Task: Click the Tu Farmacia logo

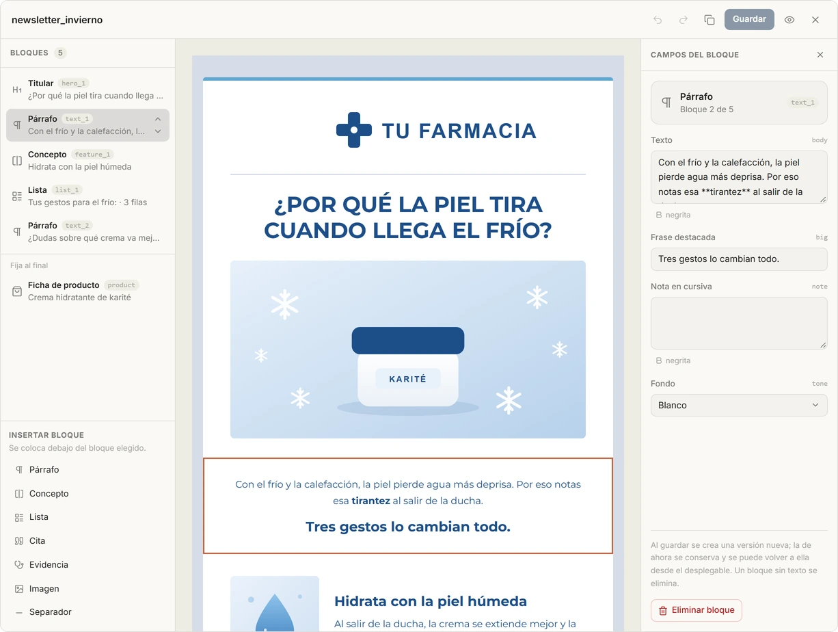Action: (436, 130)
